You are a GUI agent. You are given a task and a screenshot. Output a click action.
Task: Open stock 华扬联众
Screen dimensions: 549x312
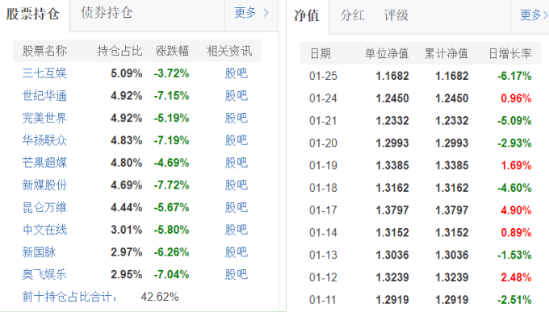point(44,140)
